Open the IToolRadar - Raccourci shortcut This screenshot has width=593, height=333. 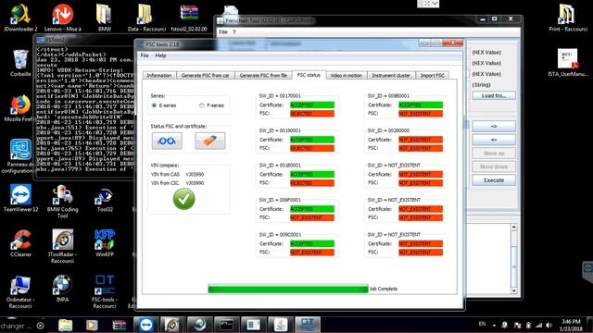click(x=63, y=246)
